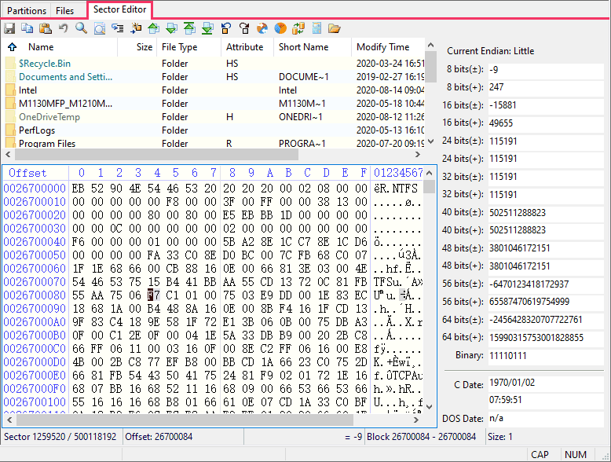Click the Binary value field
Screen dimensions: 611x462
coord(543,355)
